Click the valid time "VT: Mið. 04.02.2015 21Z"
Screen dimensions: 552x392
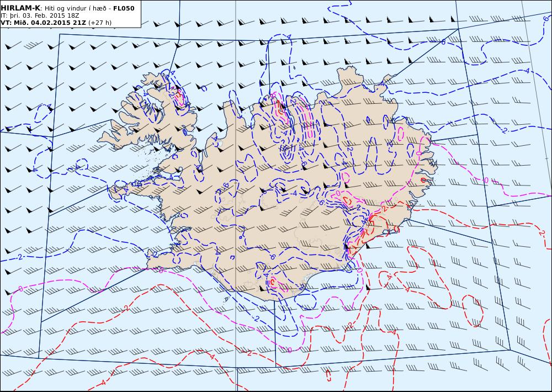point(43,23)
